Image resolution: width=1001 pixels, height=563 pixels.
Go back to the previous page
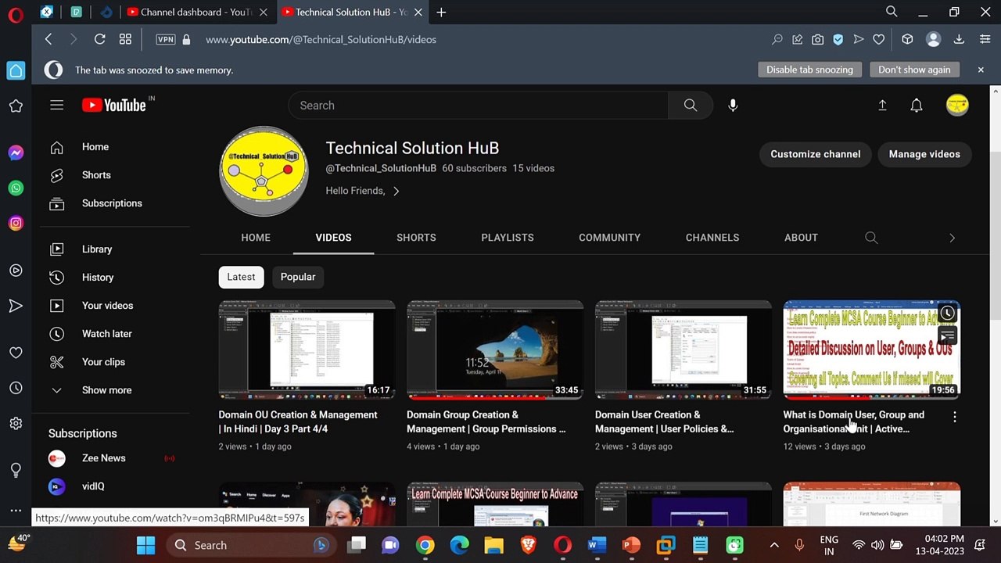coord(48,39)
